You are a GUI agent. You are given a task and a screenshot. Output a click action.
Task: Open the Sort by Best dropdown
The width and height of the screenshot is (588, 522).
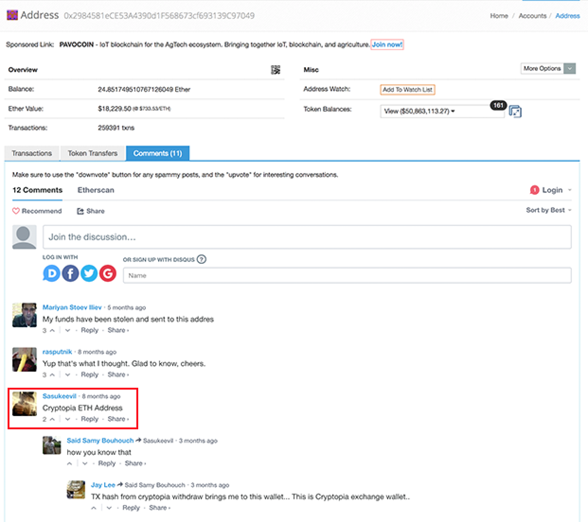548,210
